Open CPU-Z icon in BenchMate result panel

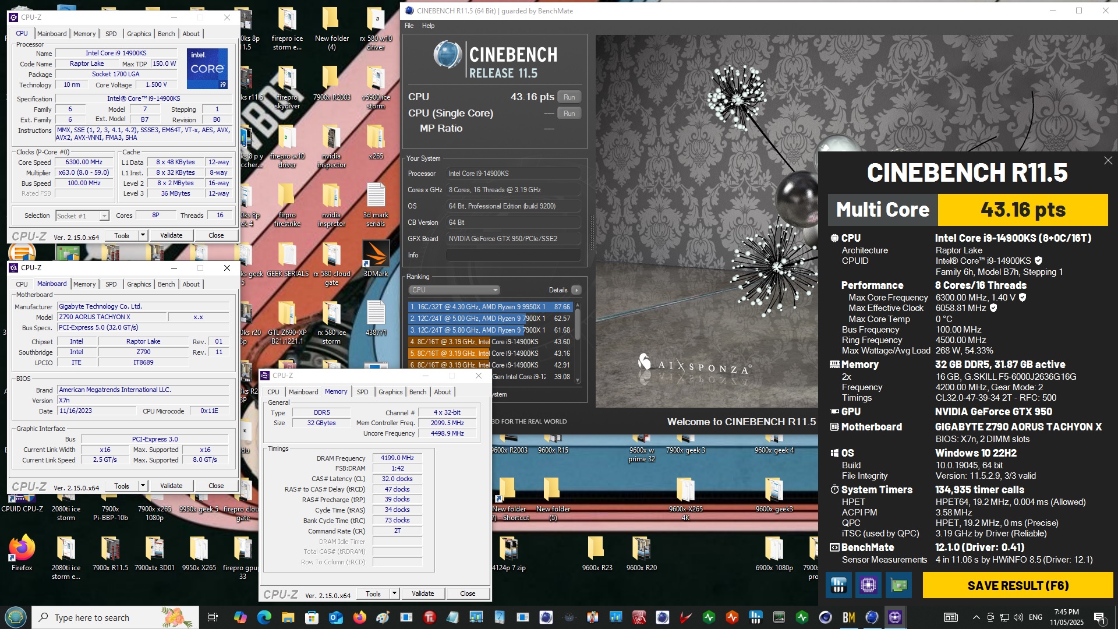(x=868, y=585)
